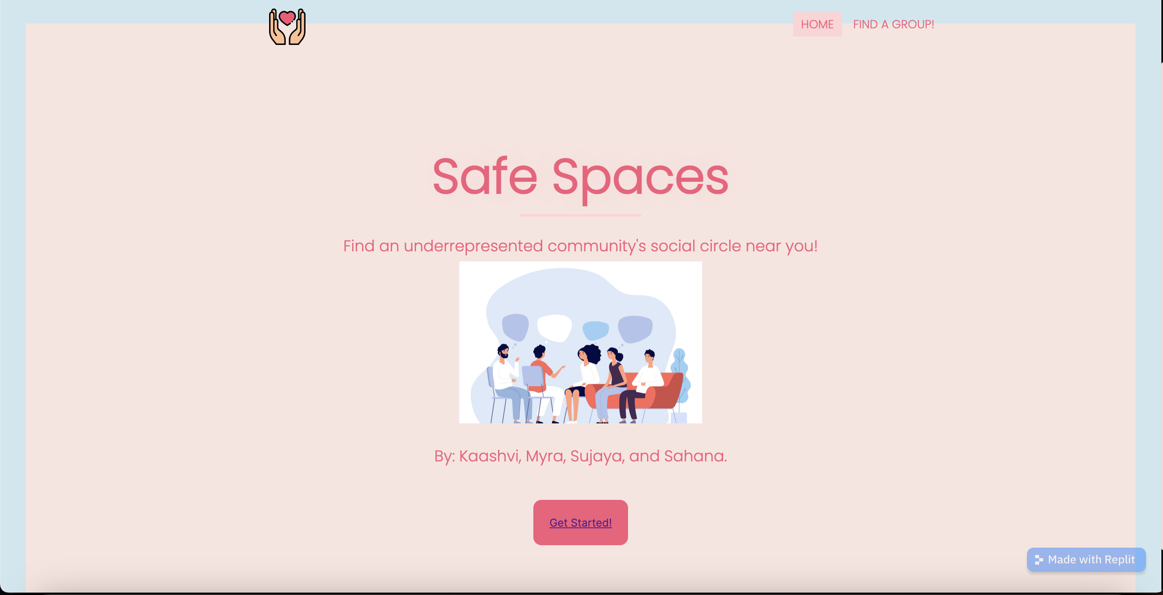The image size is (1163, 595).
Task: Follow the Get Started! link
Action: [580, 522]
